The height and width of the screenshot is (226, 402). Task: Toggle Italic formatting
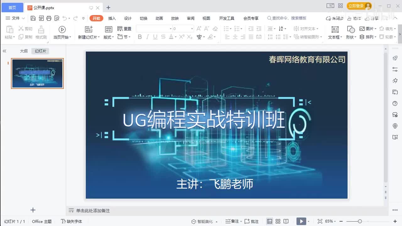point(148,37)
